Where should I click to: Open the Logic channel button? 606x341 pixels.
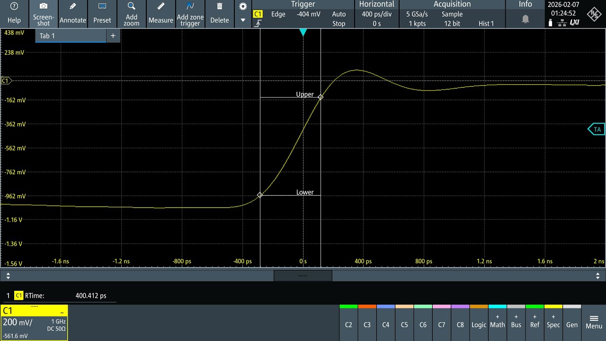coord(479,323)
